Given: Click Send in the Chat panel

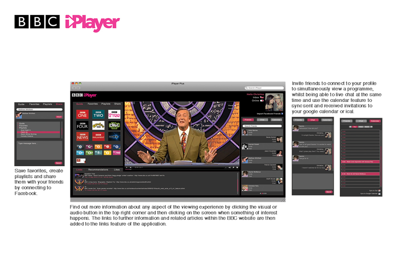Looking at the screenshot, I should coord(329,192).
